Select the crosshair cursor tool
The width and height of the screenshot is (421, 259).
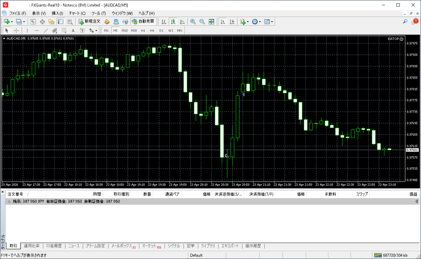click(16, 30)
